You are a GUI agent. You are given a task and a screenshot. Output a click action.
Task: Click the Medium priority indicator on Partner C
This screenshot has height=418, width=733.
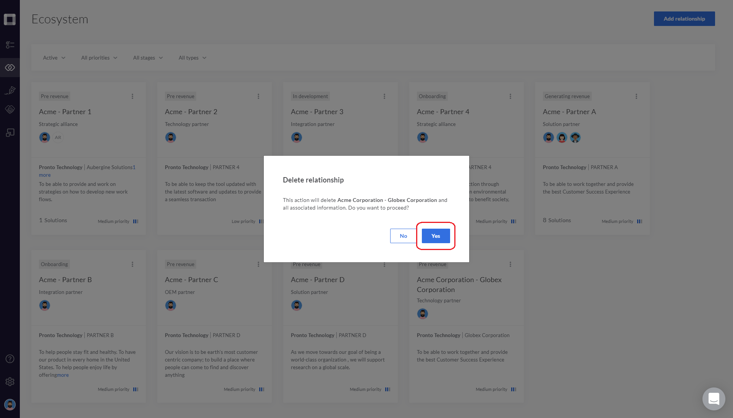click(x=244, y=389)
